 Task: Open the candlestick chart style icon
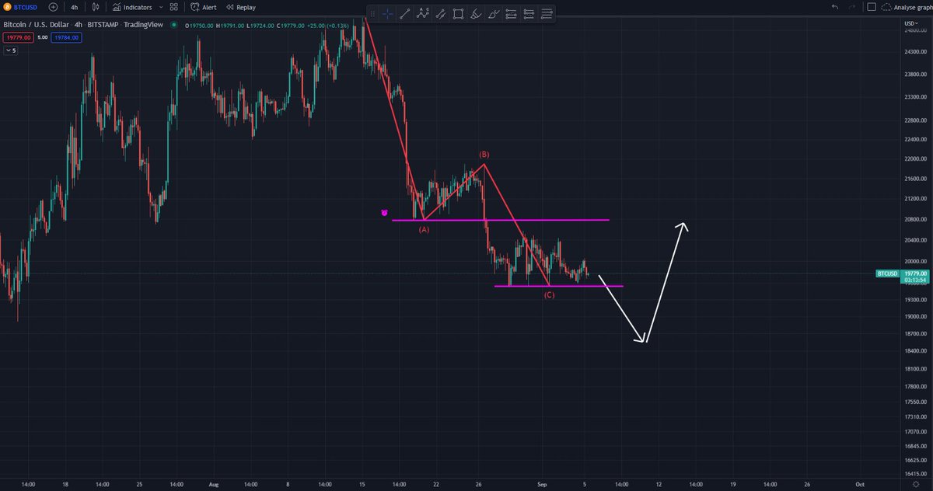pyautogui.click(x=96, y=7)
